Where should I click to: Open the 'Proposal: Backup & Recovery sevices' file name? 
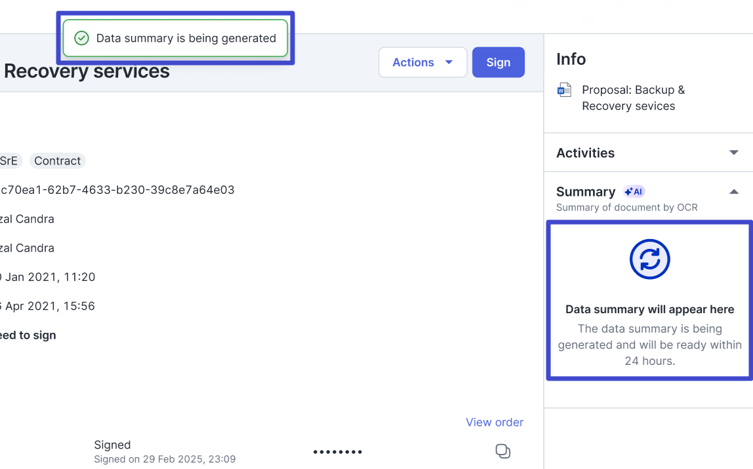tap(632, 98)
